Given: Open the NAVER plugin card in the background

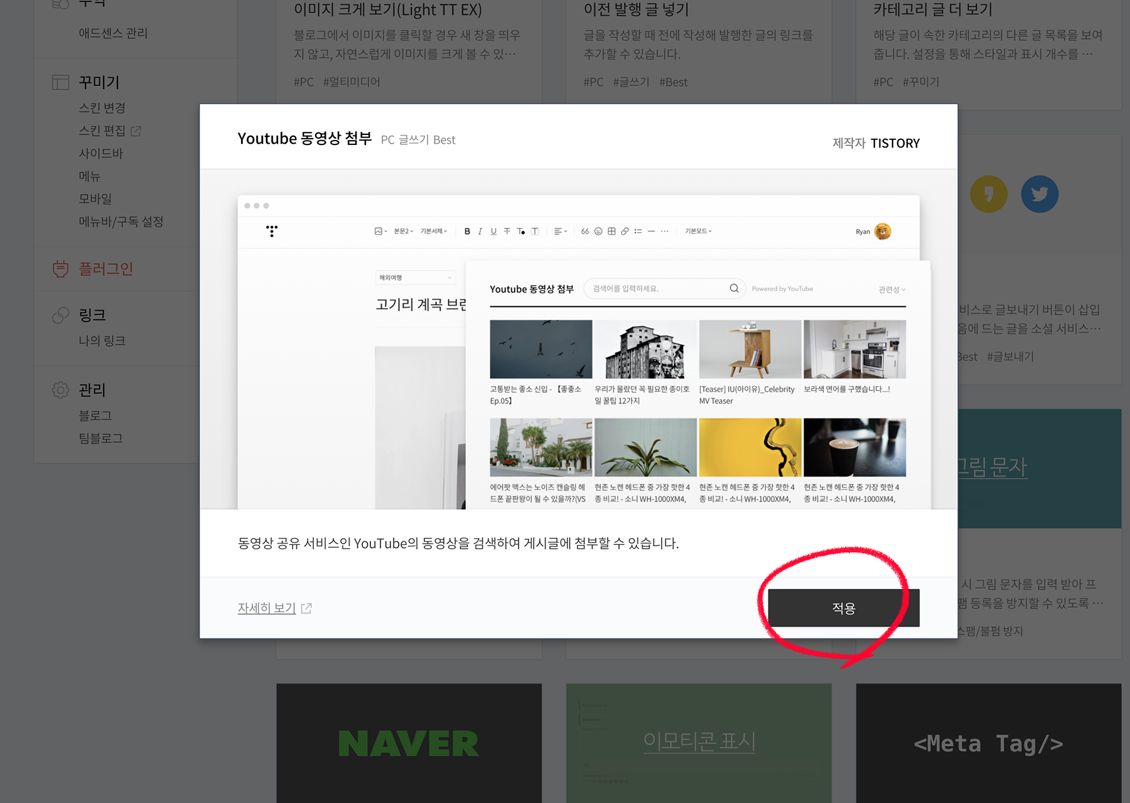Looking at the screenshot, I should pos(409,743).
